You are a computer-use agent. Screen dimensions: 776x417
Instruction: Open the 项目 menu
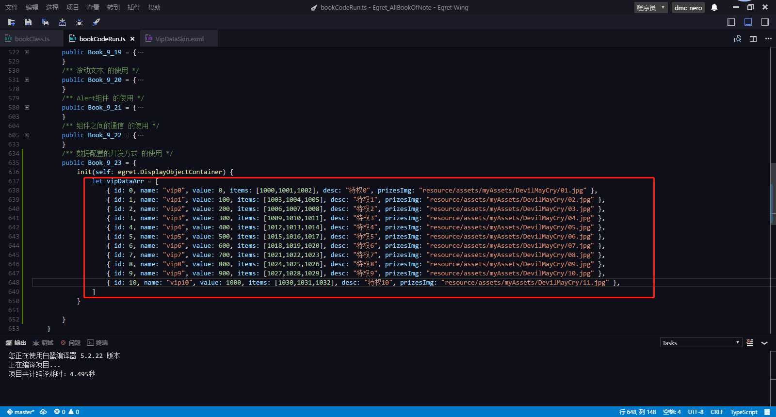click(x=73, y=7)
